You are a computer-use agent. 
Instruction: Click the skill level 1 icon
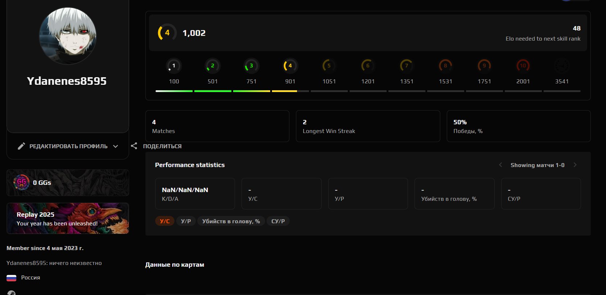(x=174, y=66)
